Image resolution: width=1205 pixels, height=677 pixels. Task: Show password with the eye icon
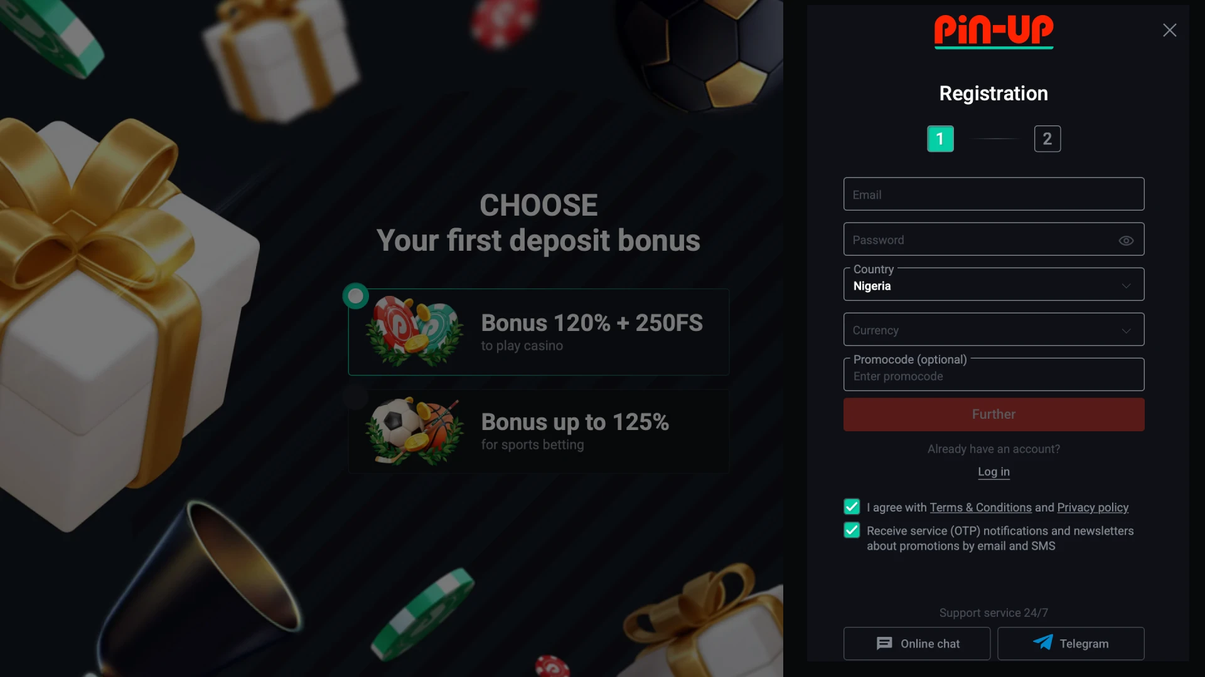coord(1126,241)
